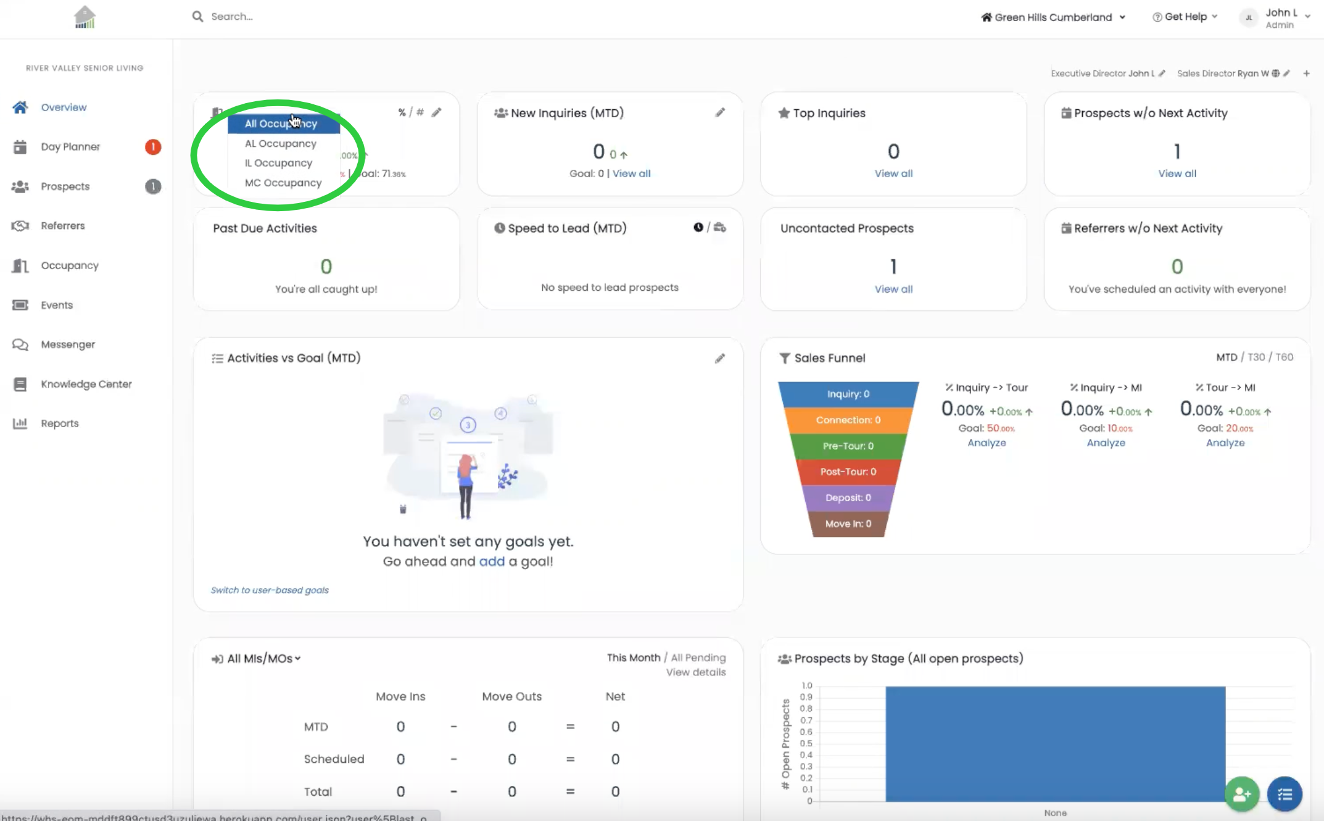1324x821 pixels.
Task: Edit the New Inquiries widget with pencil icon
Action: coord(720,112)
